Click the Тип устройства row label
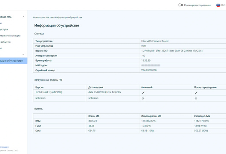This screenshot has width=226, height=154. (x=44, y=41)
